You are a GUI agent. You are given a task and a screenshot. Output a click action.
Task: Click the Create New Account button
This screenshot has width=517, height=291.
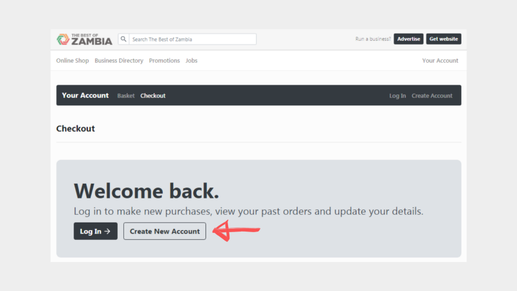[x=165, y=232]
